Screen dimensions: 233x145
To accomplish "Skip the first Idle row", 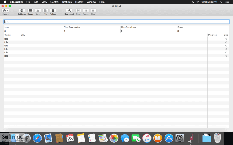I will [x=226, y=39].
